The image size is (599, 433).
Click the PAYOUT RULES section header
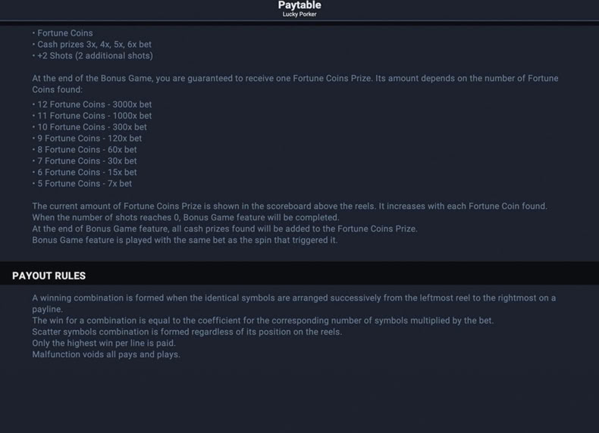[49, 276]
